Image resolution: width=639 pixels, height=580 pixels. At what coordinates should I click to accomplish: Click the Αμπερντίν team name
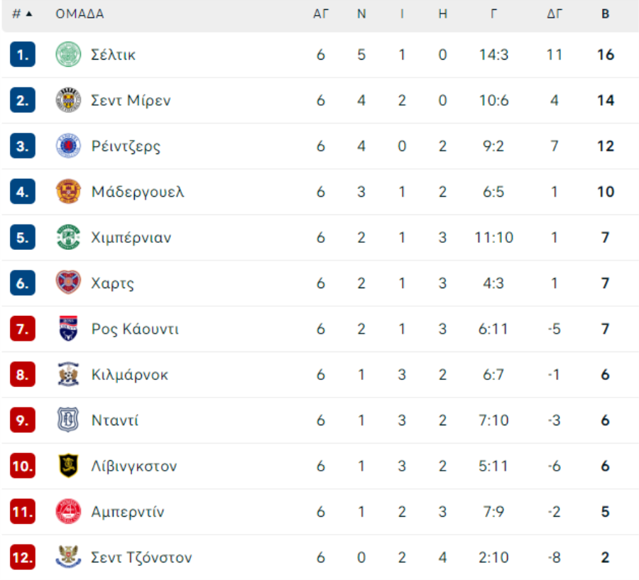[128, 512]
